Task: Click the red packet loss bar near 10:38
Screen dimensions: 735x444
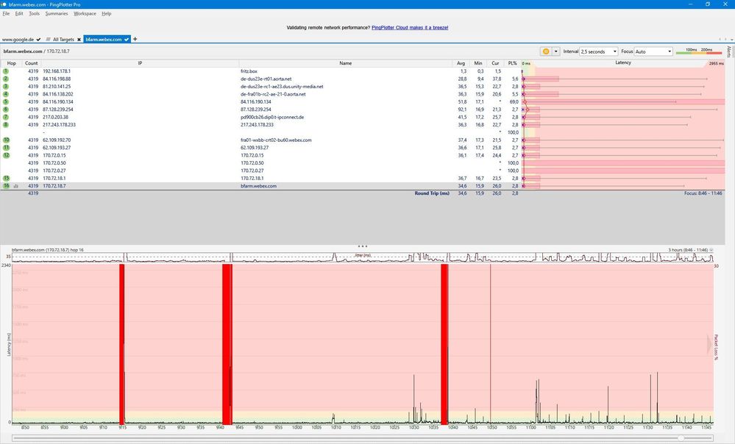Action: click(x=444, y=344)
